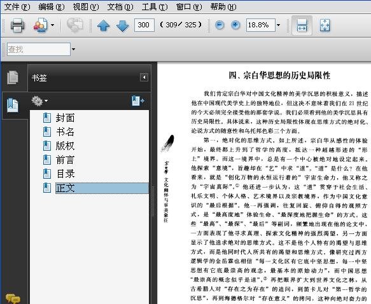Open the find options dropdown arrow

73,49
